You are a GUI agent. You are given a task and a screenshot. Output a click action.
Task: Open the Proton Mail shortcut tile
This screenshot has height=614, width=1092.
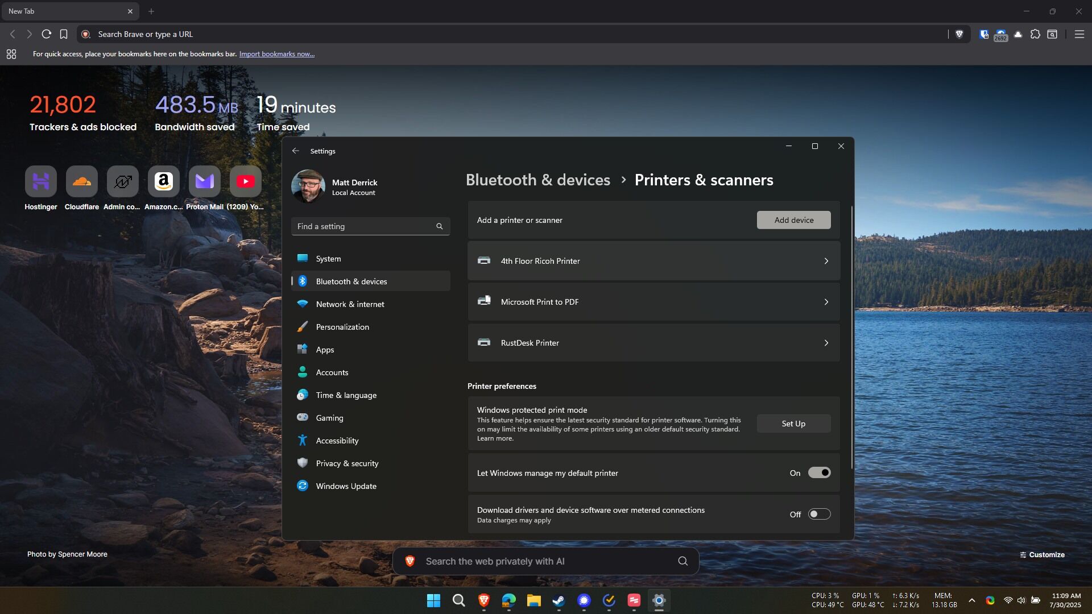204,182
